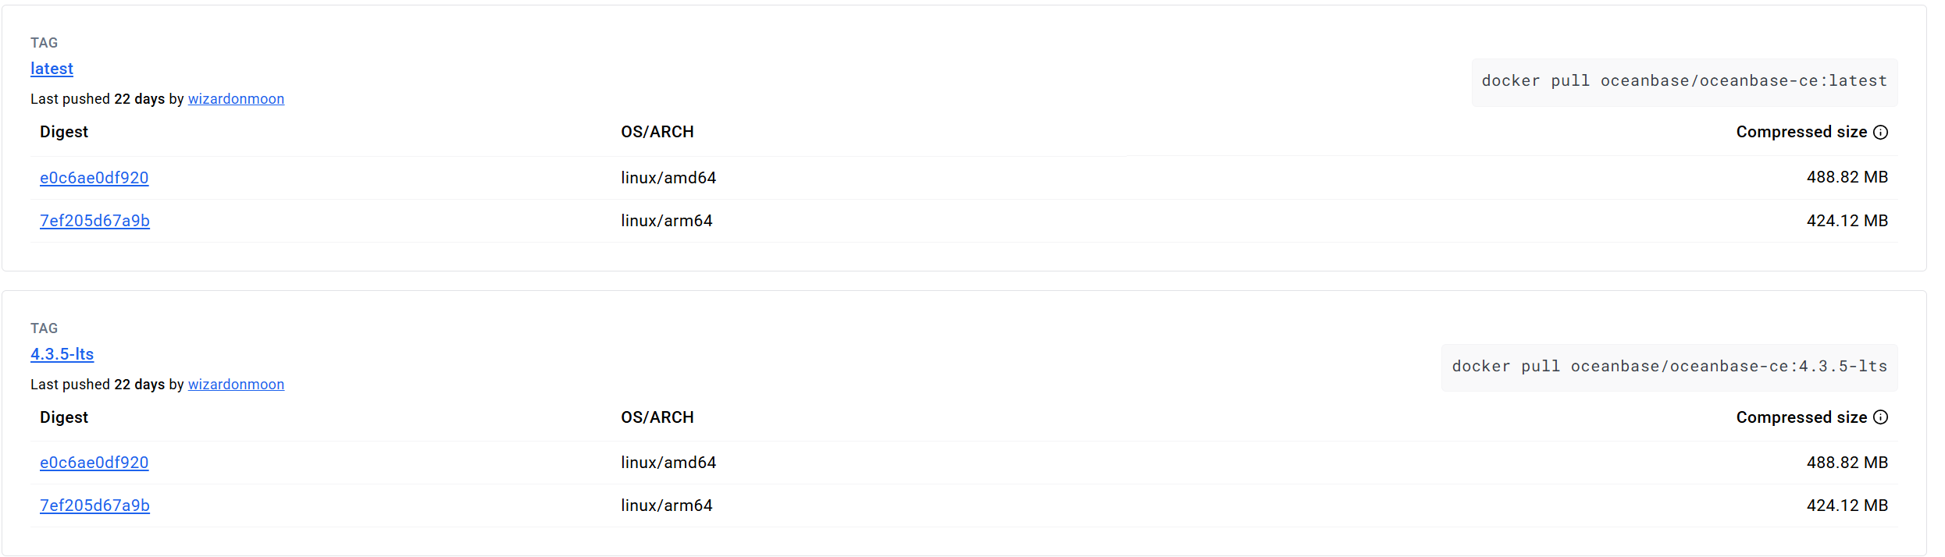The width and height of the screenshot is (1945, 557).
Task: Click the 424.12 MB size in 4.3.5-lts card
Action: coord(1847,506)
